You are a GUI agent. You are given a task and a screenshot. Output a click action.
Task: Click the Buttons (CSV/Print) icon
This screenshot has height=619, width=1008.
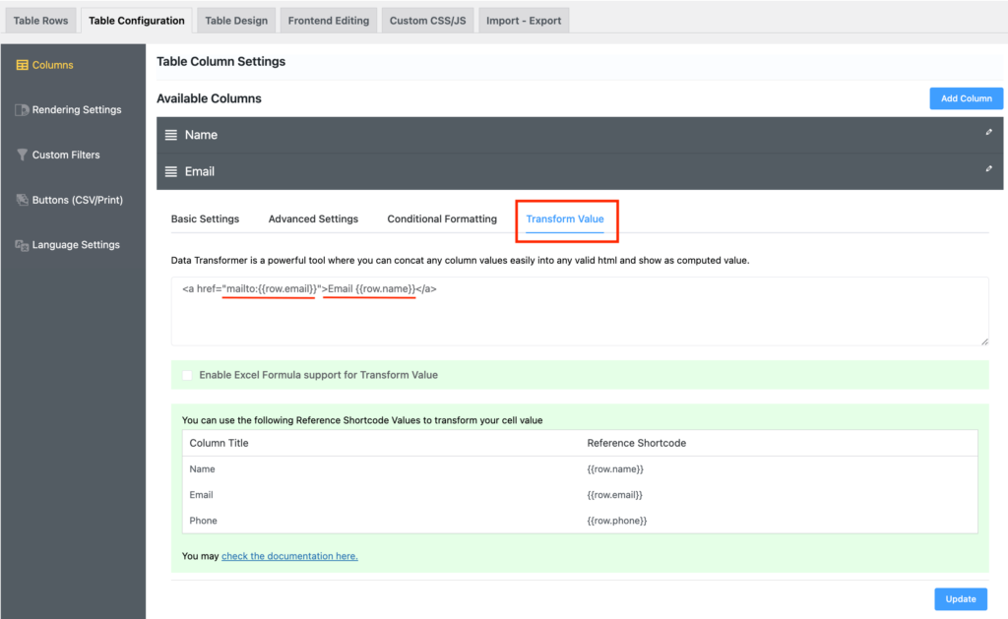coord(22,200)
